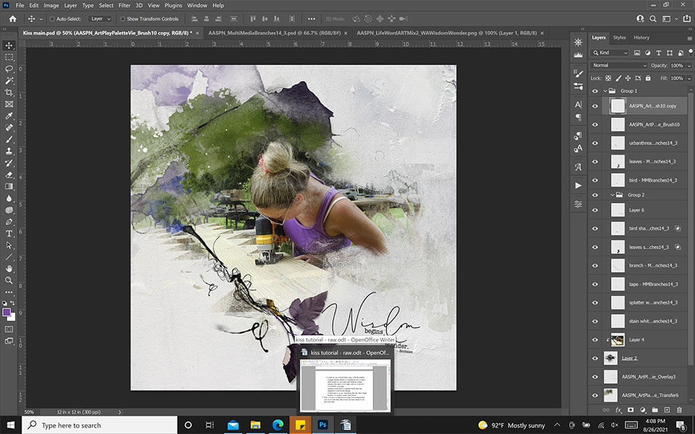Open Microsoft Edge from the taskbar
This screenshot has height=434, width=695.
[277, 425]
